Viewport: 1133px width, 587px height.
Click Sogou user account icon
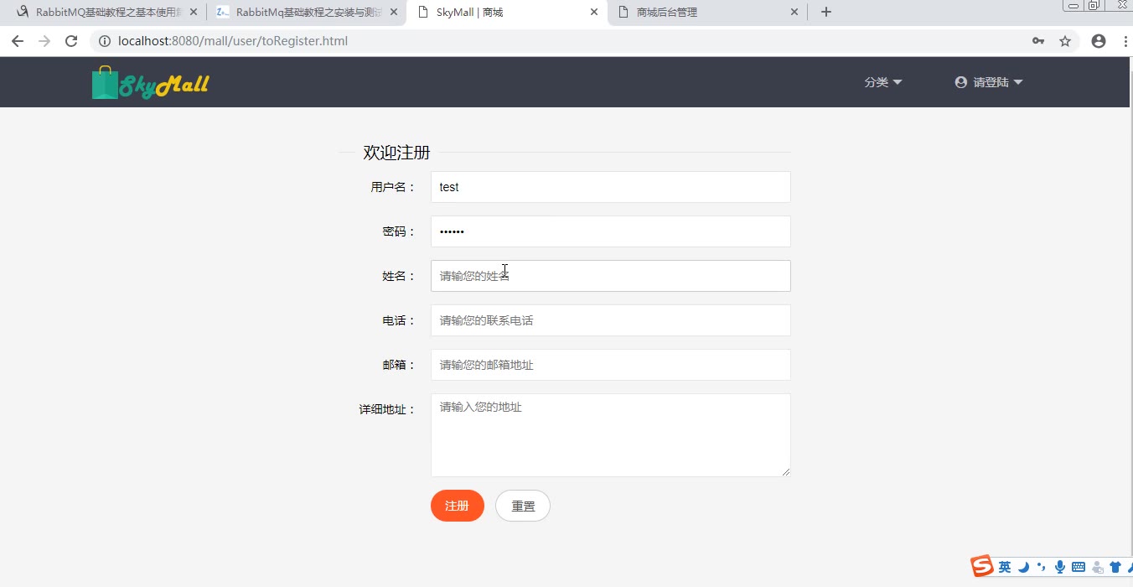(1098, 568)
